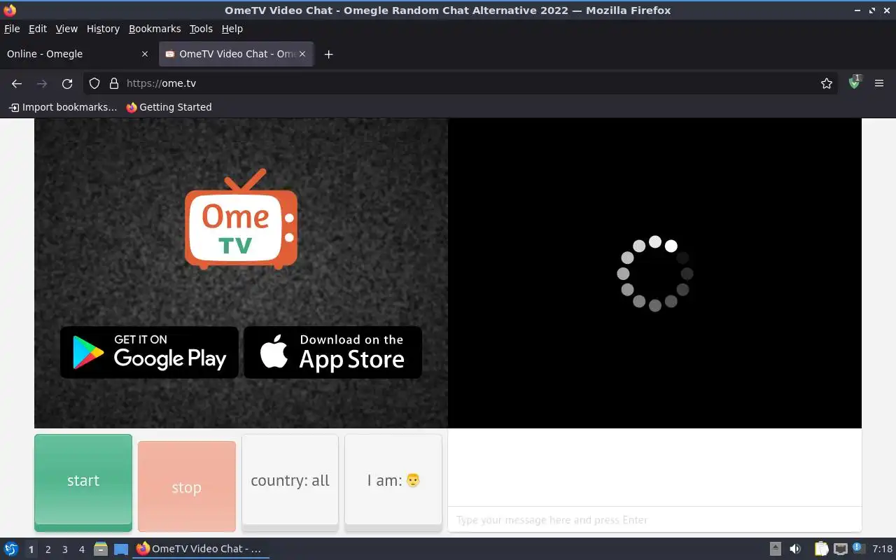Open the File menu
The height and width of the screenshot is (560, 896).
[12, 29]
